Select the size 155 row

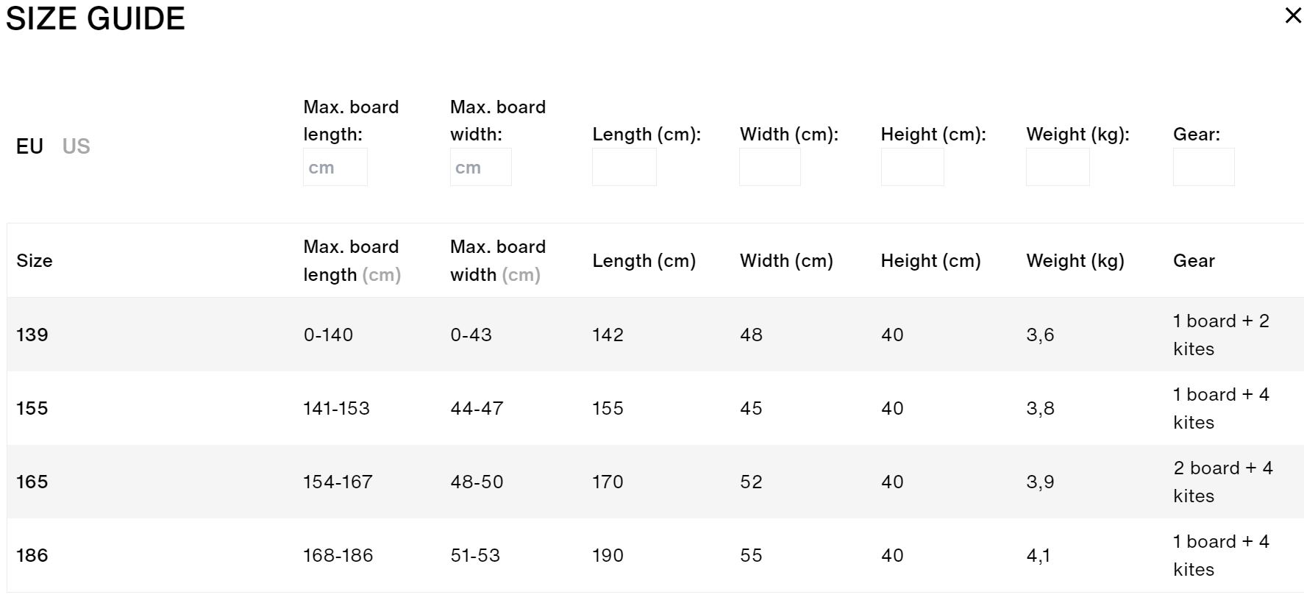(655, 408)
